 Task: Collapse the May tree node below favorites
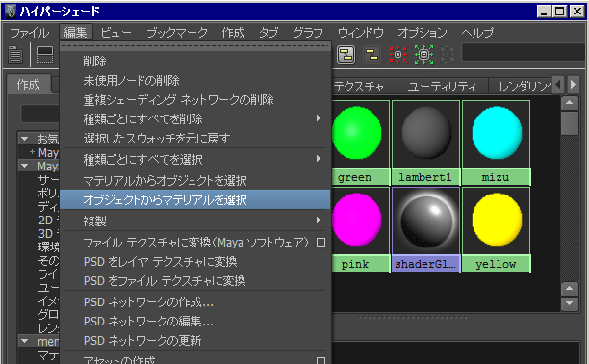[25, 166]
